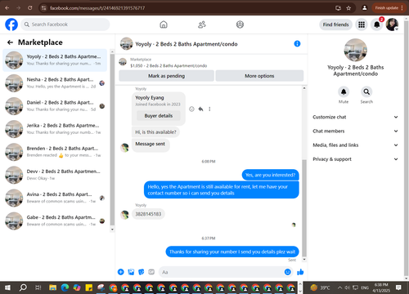Open the Home feed icon

[164, 24]
